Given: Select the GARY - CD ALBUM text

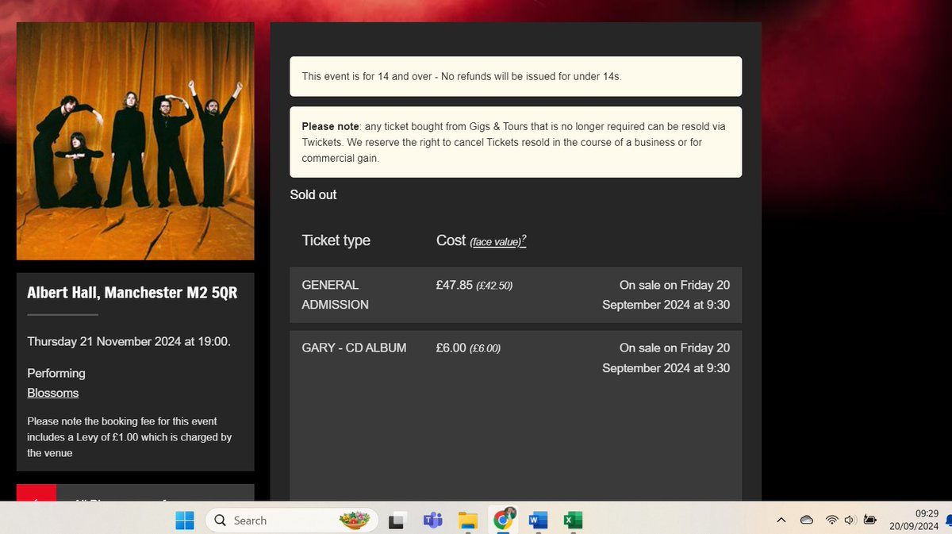Looking at the screenshot, I should 355,348.
